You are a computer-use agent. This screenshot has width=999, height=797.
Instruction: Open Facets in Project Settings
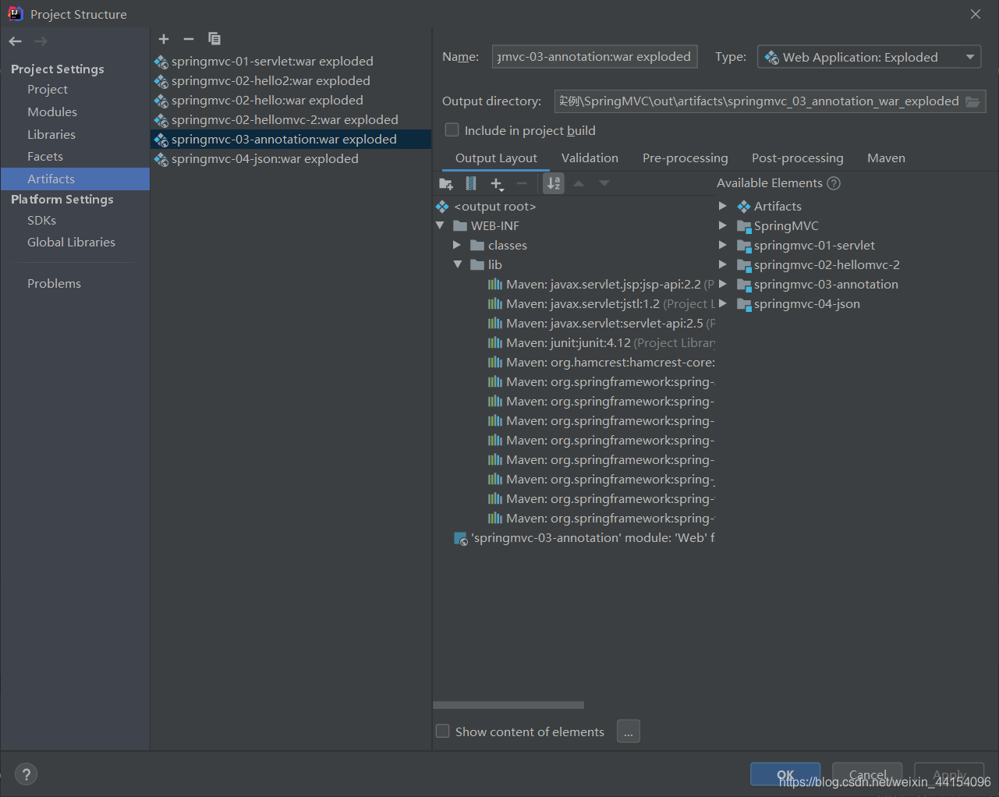[x=45, y=157]
